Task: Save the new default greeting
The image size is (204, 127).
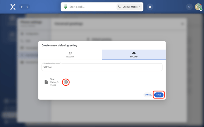Action: point(159,95)
